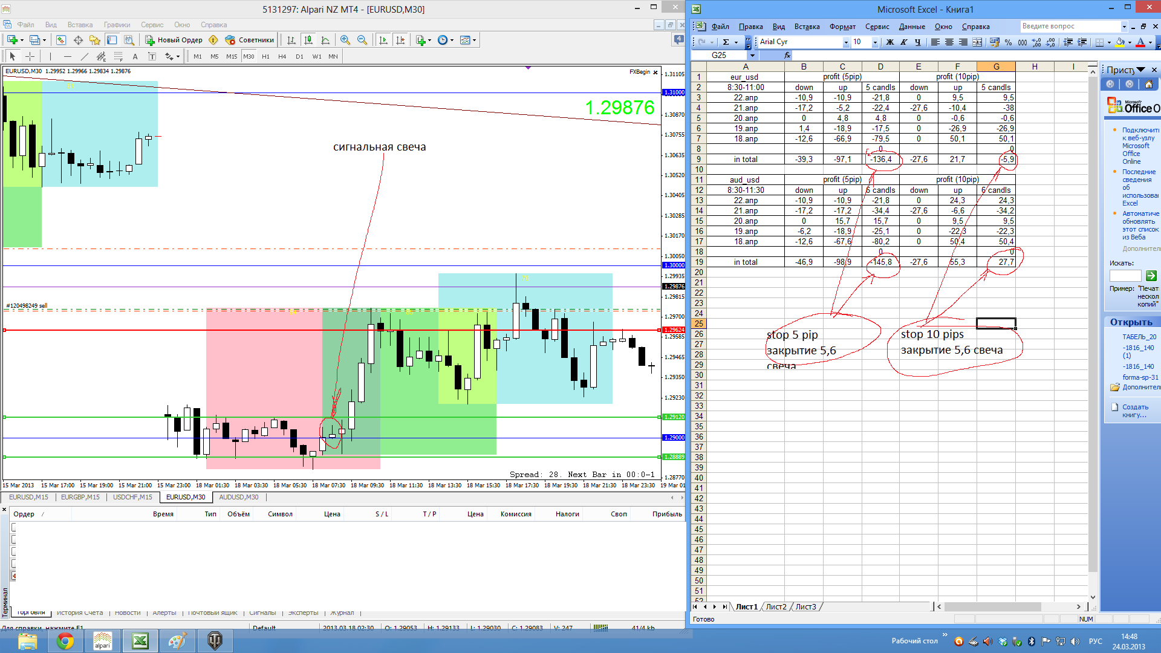Open recent file 'ТАБЕЛЬ_20' link
Viewport: 1161px width, 653px height.
coord(1139,337)
